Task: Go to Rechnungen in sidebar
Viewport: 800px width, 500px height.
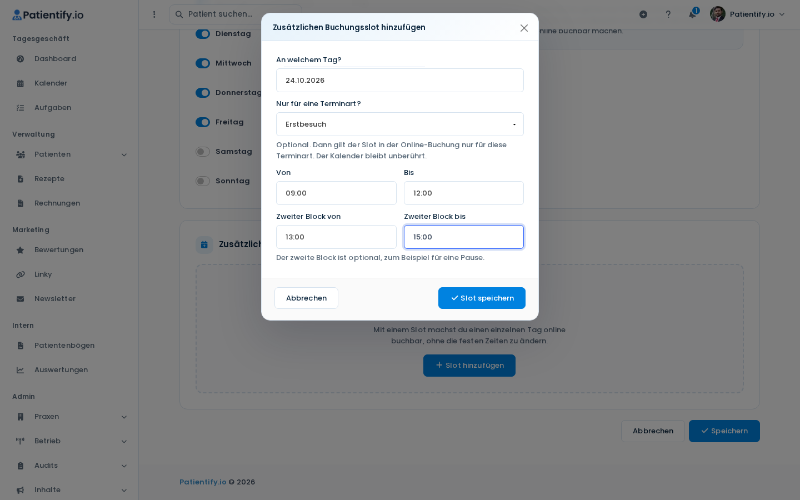Action: (x=57, y=203)
